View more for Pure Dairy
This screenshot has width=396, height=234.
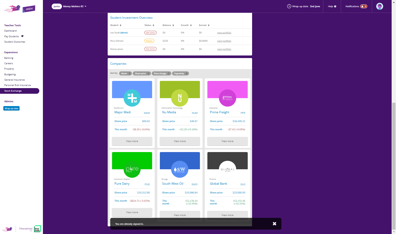click(132, 212)
